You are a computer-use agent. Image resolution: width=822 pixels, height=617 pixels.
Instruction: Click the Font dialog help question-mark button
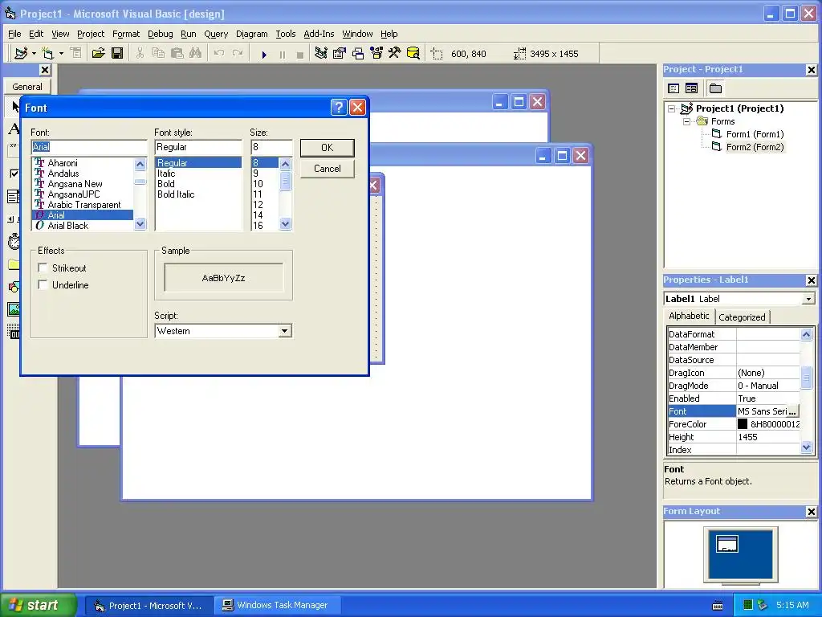340,108
